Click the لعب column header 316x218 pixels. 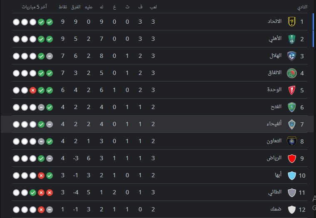point(153,8)
